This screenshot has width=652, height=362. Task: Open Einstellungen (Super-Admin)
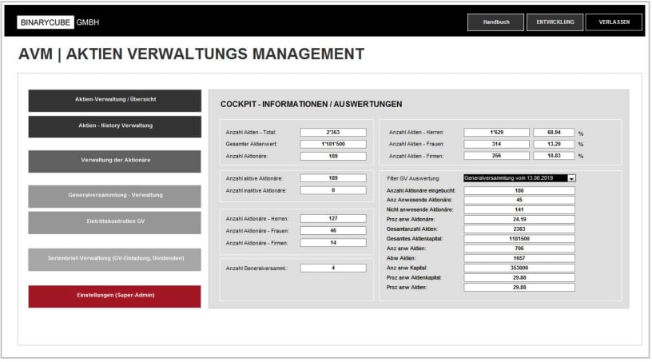point(115,296)
